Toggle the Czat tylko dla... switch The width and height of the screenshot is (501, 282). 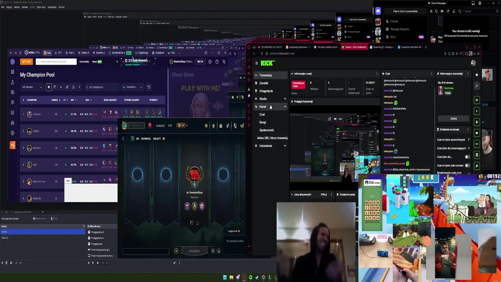point(467,157)
